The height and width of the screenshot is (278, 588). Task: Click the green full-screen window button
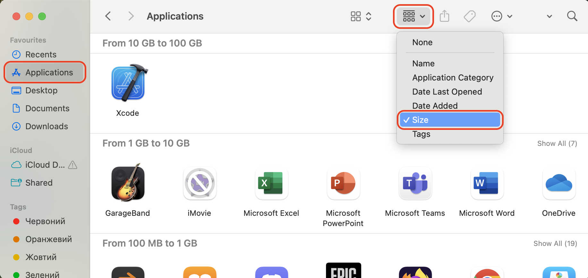(42, 16)
